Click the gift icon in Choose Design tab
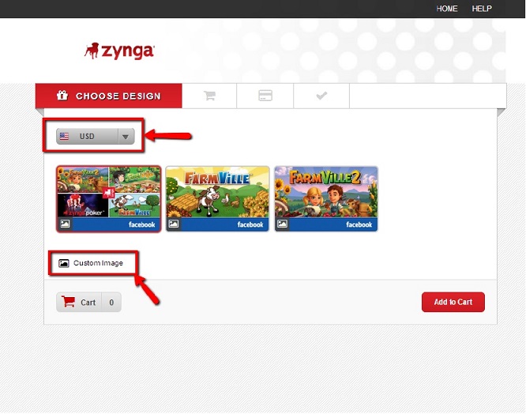The image size is (526, 414). tap(62, 96)
